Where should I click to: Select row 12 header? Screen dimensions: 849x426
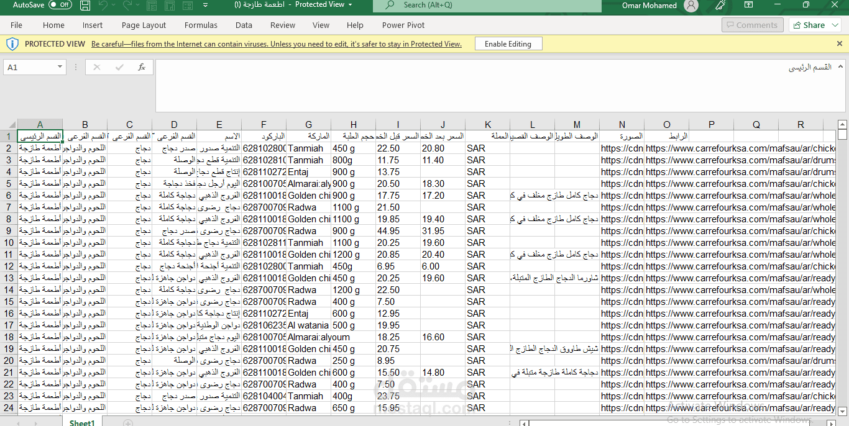[9, 266]
